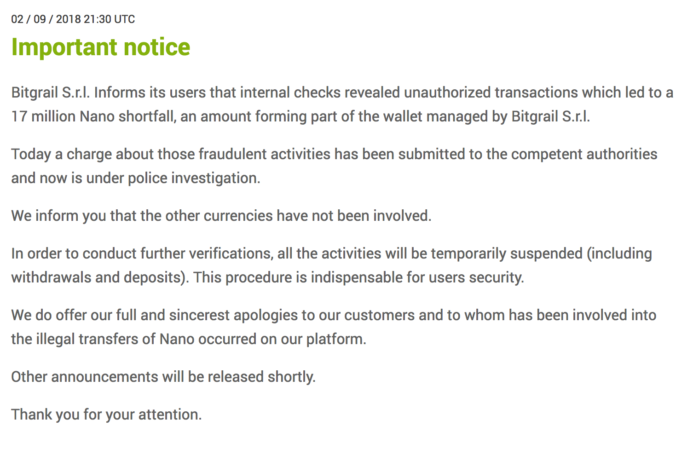This screenshot has height=449, width=693.
Task: Click the phrase 'fraudulent activities'
Action: click(x=264, y=154)
